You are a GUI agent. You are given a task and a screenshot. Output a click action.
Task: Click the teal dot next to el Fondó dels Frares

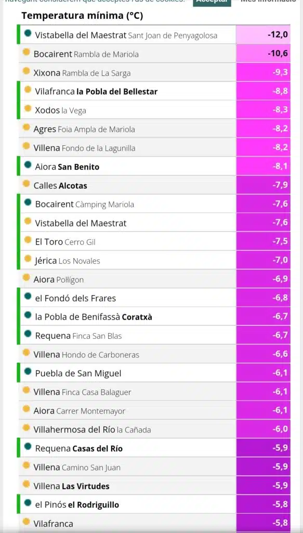tap(28, 297)
